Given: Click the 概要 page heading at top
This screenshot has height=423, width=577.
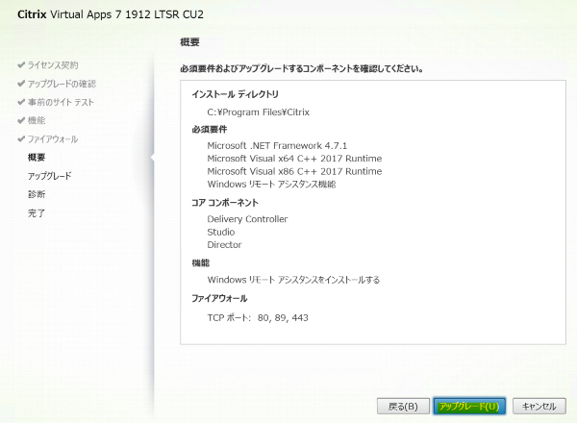Looking at the screenshot, I should [x=189, y=42].
